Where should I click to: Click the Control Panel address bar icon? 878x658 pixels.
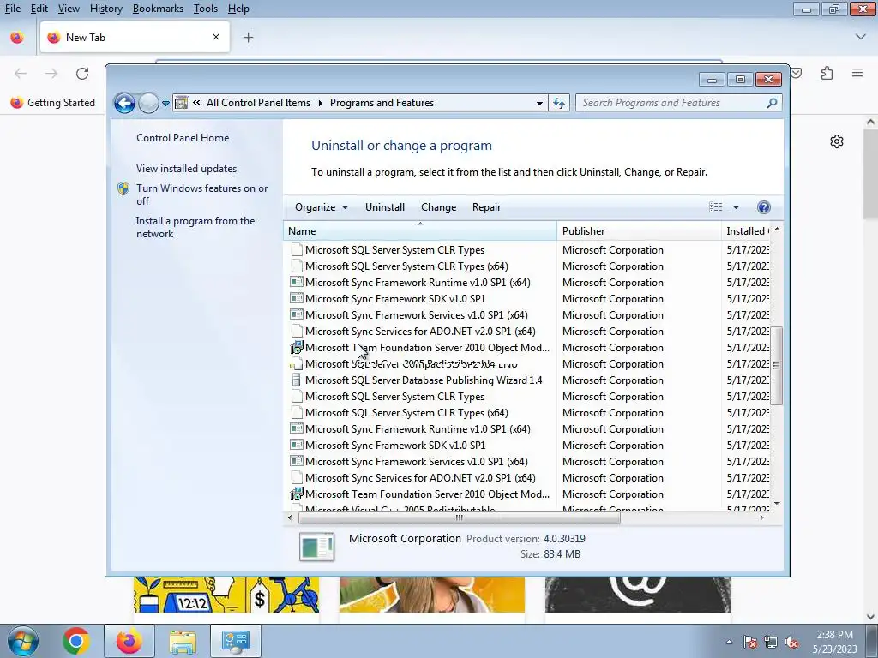[x=182, y=103]
